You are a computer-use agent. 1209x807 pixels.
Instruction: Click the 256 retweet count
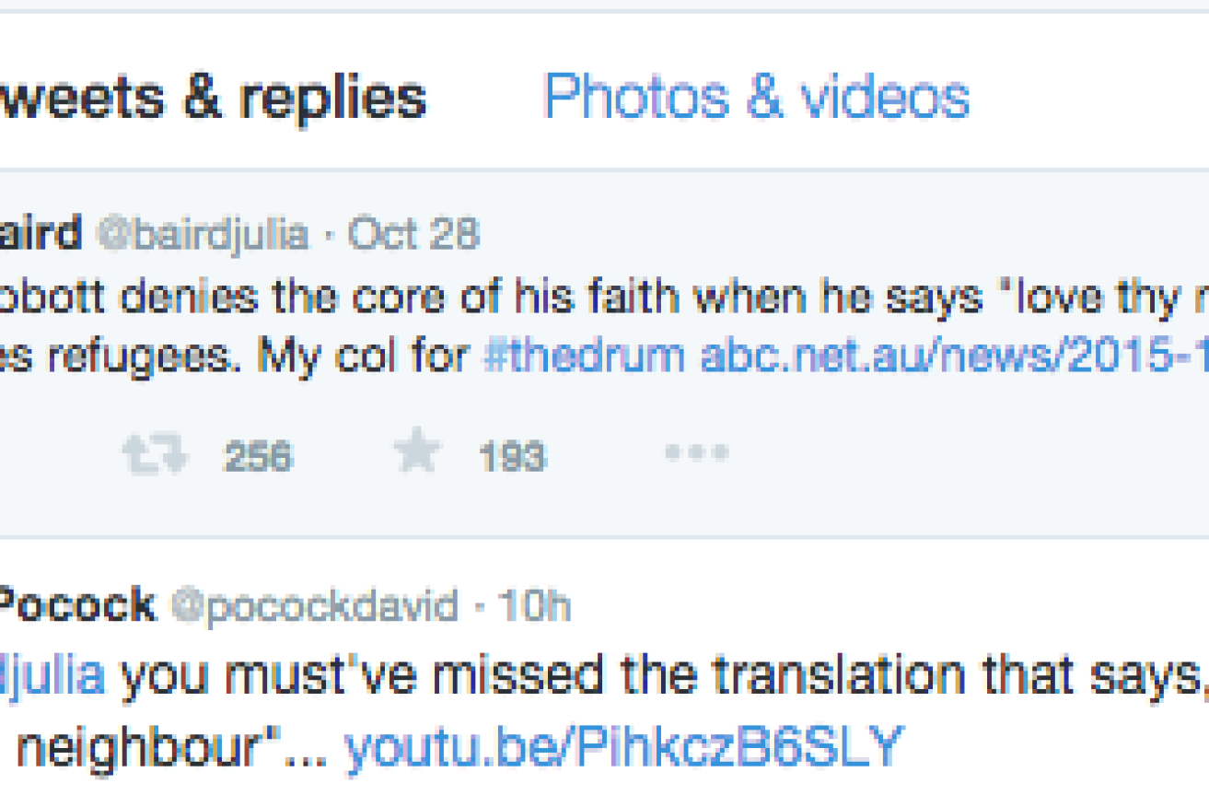click(258, 456)
